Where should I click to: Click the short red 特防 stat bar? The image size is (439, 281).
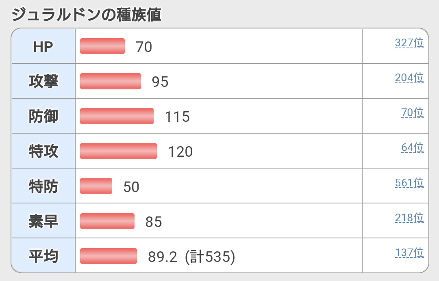click(96, 186)
